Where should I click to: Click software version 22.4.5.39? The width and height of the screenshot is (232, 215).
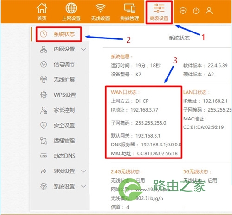click(x=218, y=65)
